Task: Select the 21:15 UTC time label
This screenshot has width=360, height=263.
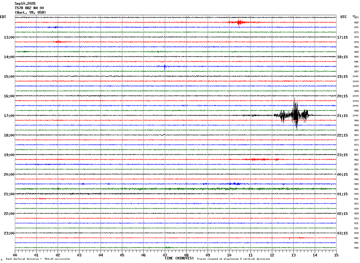Action: coord(342,116)
